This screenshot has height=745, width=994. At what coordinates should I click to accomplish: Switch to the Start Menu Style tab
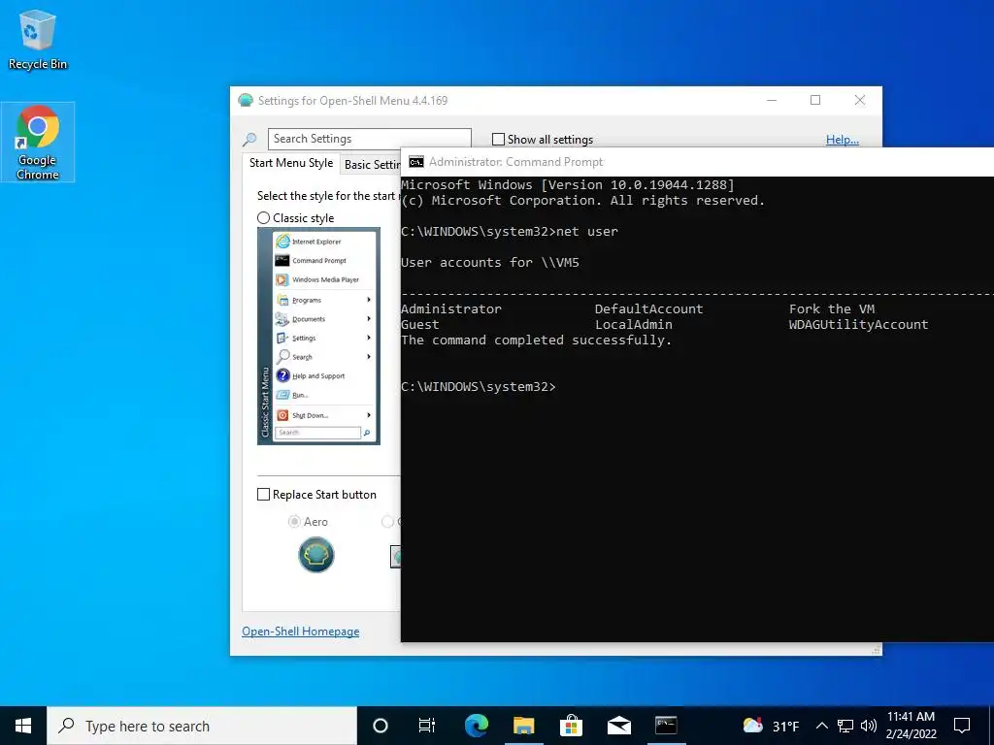[x=291, y=163]
